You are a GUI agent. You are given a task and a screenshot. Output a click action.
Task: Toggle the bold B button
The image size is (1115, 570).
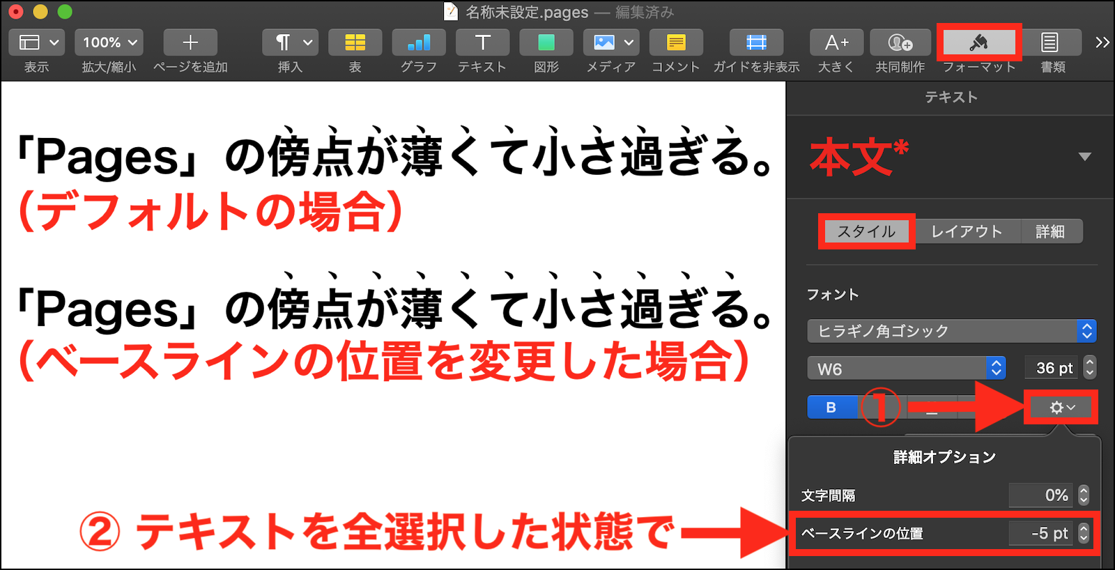pyautogui.click(x=831, y=407)
